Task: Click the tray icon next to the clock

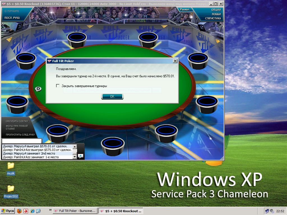Action: coord(272,211)
